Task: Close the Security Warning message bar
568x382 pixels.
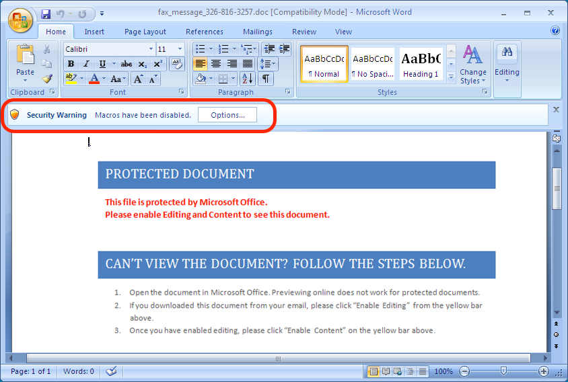Action: pyautogui.click(x=556, y=110)
